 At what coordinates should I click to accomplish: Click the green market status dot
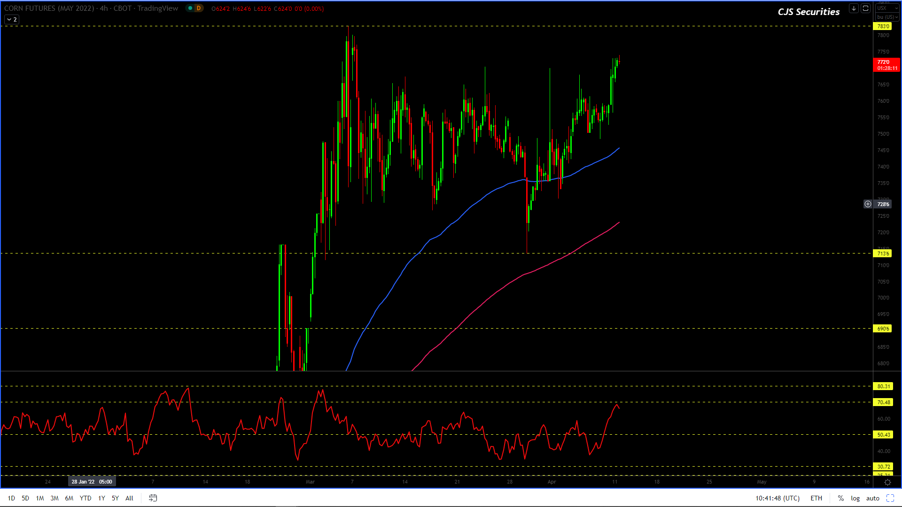tap(190, 8)
